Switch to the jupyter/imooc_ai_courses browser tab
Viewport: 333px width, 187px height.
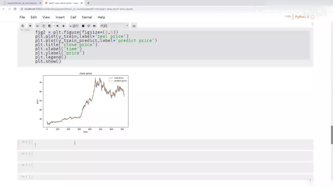coord(22,3)
